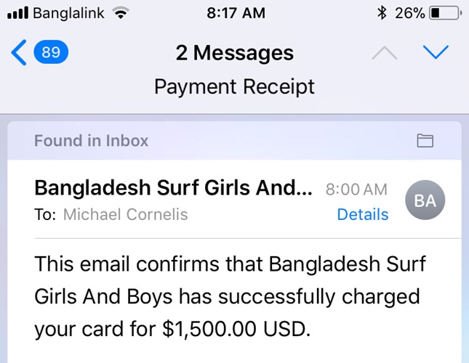Tap the Found in Inbox label
469x363 pixels.
tap(91, 141)
